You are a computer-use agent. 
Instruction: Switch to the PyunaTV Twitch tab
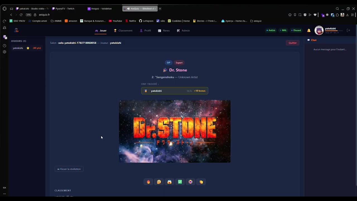pos(68,9)
